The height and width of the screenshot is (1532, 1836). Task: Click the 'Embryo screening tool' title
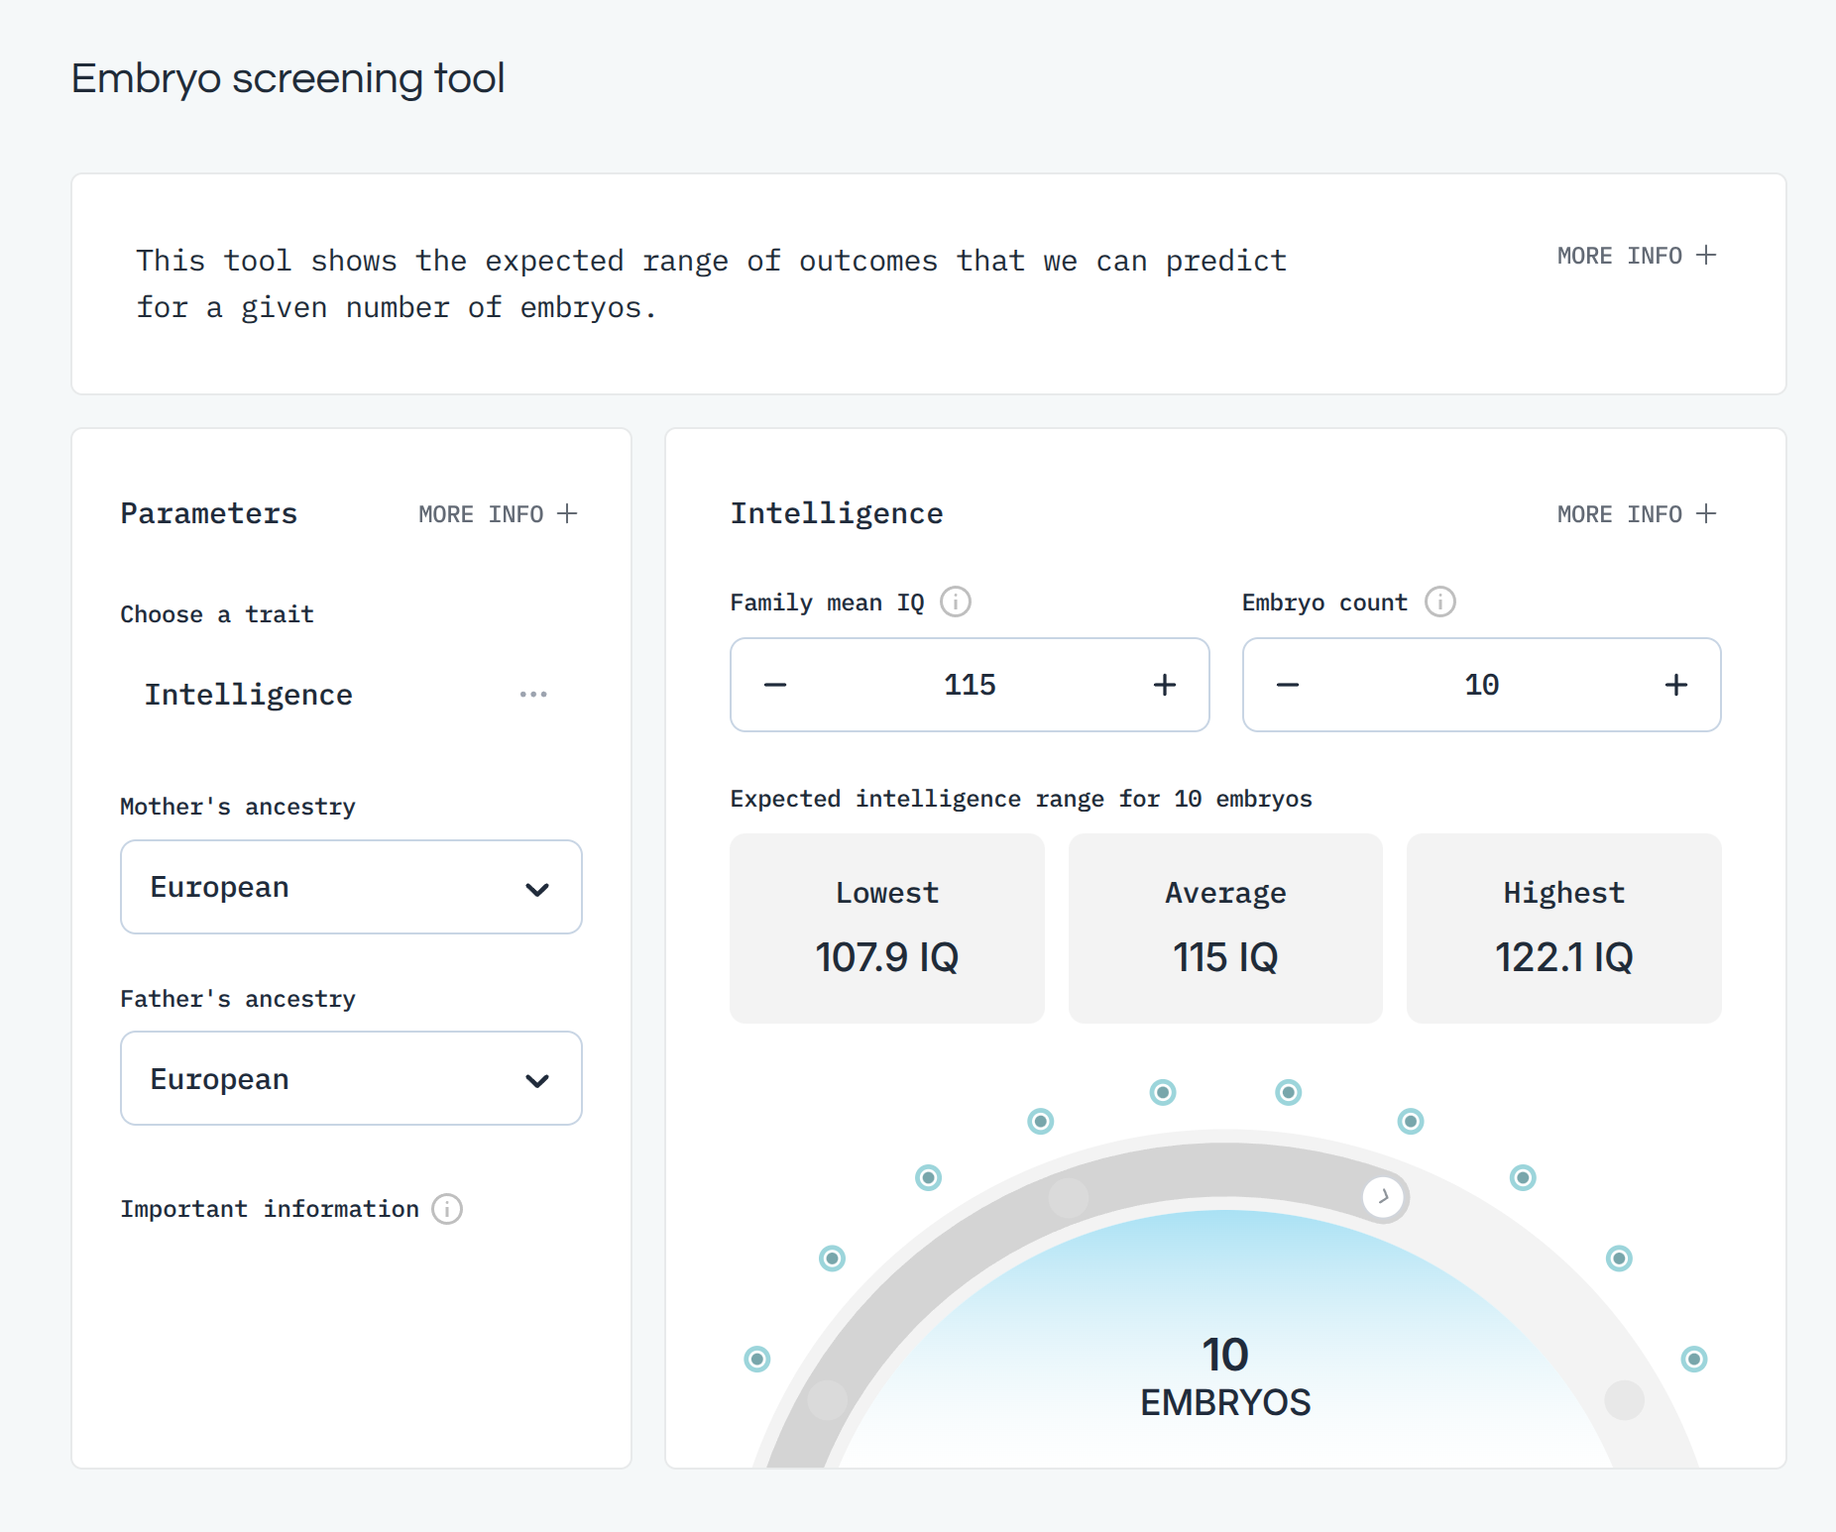tap(288, 78)
